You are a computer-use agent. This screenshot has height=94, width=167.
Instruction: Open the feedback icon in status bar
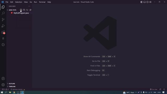(160, 89)
